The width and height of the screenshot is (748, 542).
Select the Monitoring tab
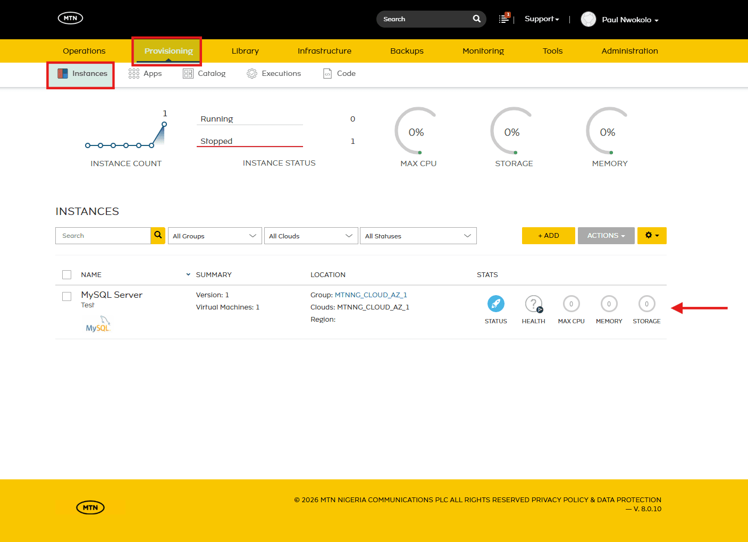tap(483, 51)
